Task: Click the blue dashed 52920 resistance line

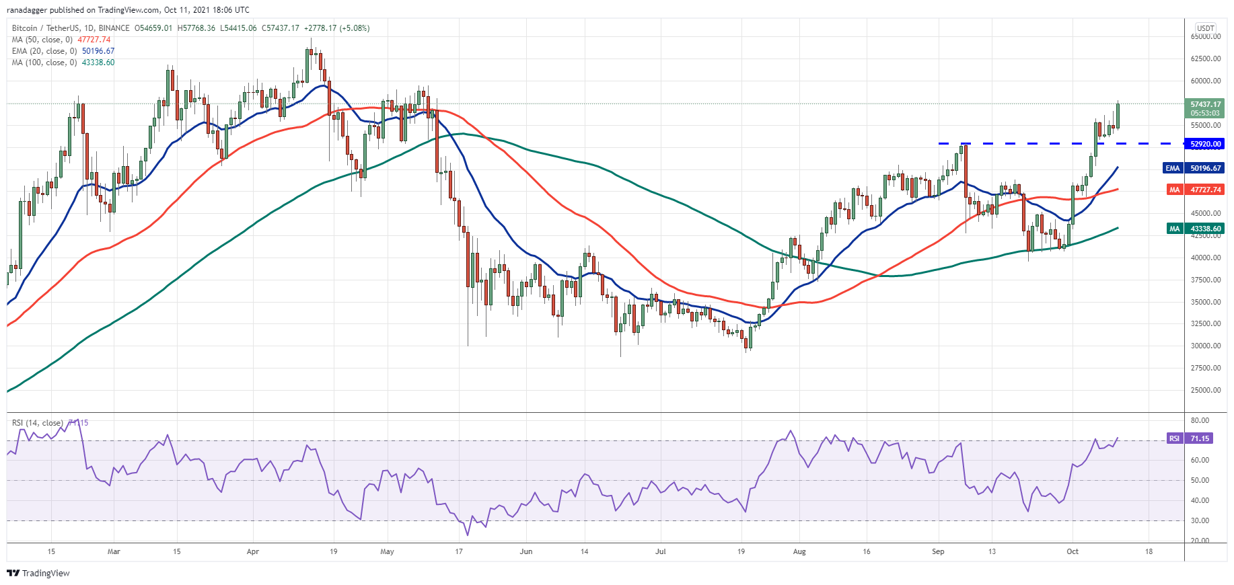Action: [1061, 143]
